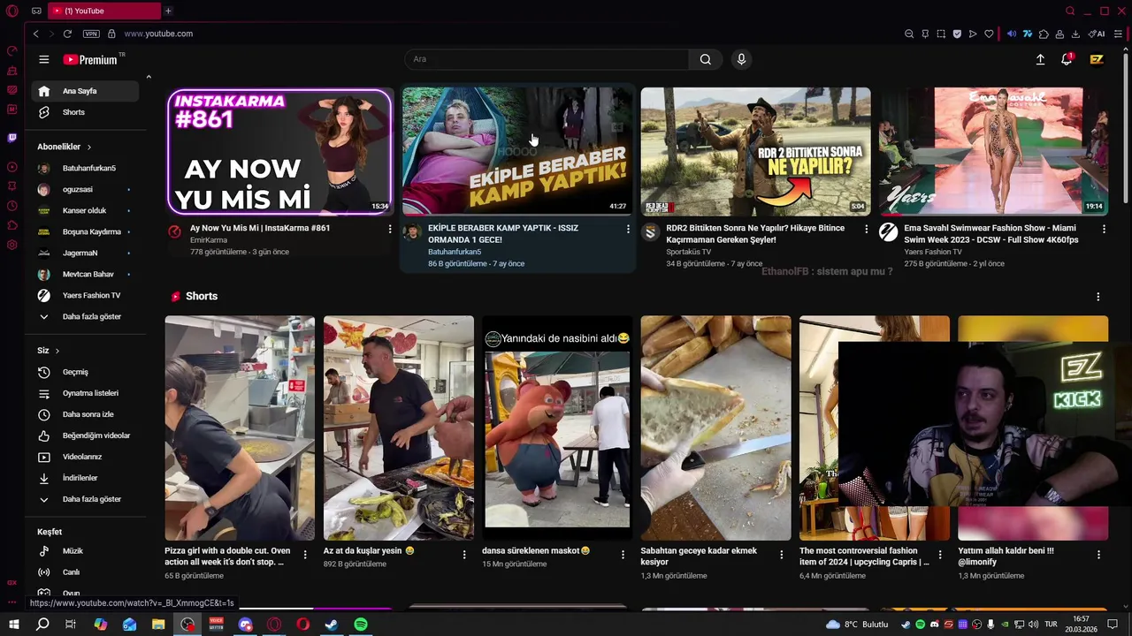Open the YouTube upload arrow icon
The width and height of the screenshot is (1132, 636).
tap(1040, 59)
